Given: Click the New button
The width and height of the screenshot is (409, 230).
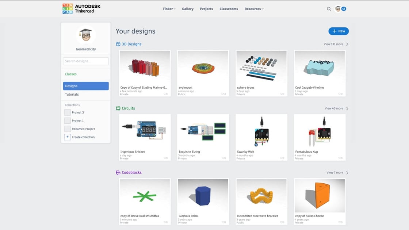Looking at the screenshot, I should click(338, 31).
